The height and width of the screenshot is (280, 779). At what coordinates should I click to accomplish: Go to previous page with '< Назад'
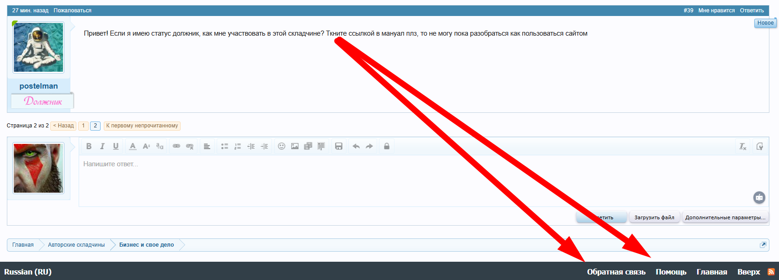coord(64,126)
